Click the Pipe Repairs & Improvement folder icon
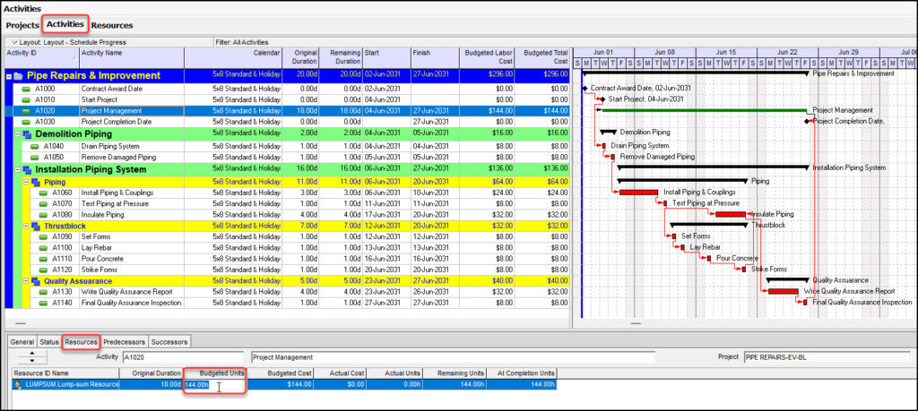Image resolution: width=918 pixels, height=411 pixels. point(18,76)
